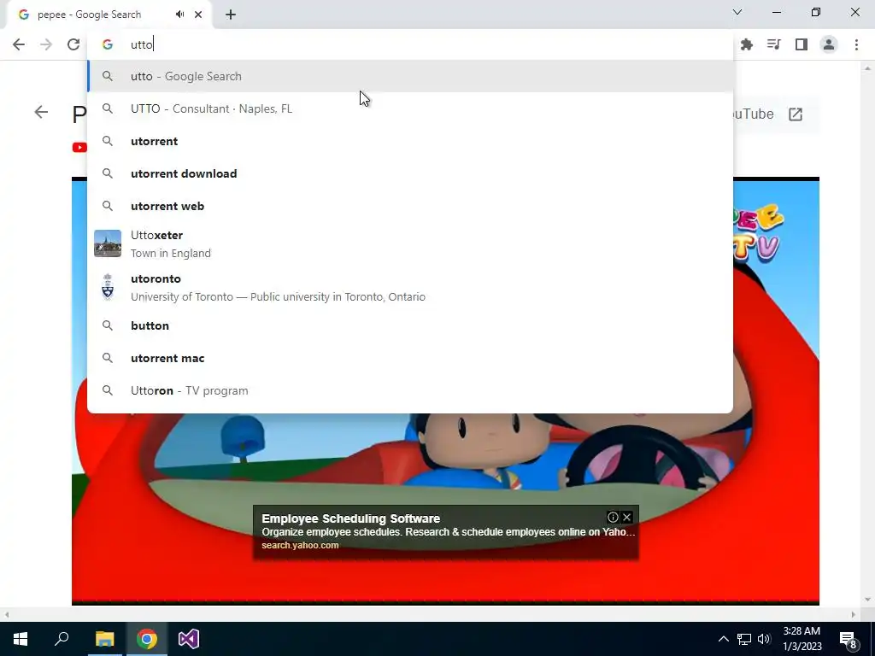This screenshot has width=875, height=656.
Task: Choose the 'utorrent web' suggestion
Action: (410, 206)
